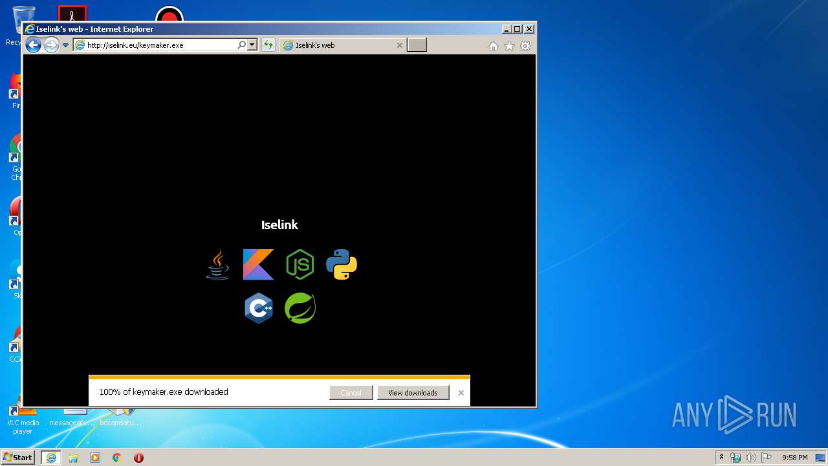Open media player taskbar icon

tap(95, 458)
